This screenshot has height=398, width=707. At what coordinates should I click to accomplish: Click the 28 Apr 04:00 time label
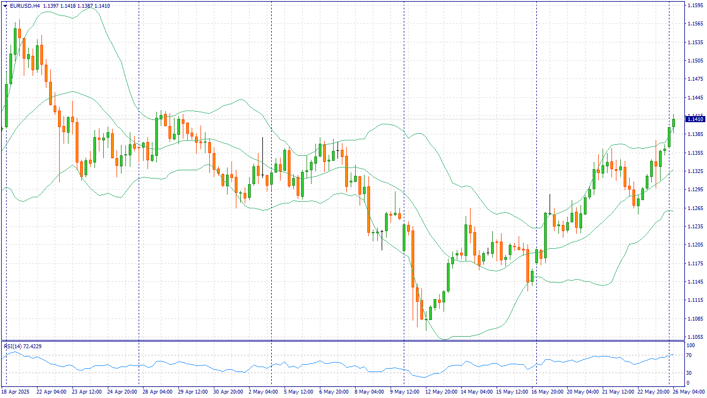tap(157, 392)
